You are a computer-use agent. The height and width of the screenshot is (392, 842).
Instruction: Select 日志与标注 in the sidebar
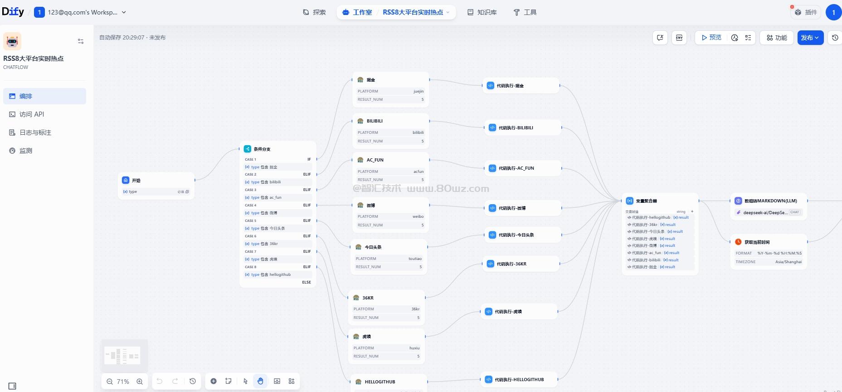[44, 132]
